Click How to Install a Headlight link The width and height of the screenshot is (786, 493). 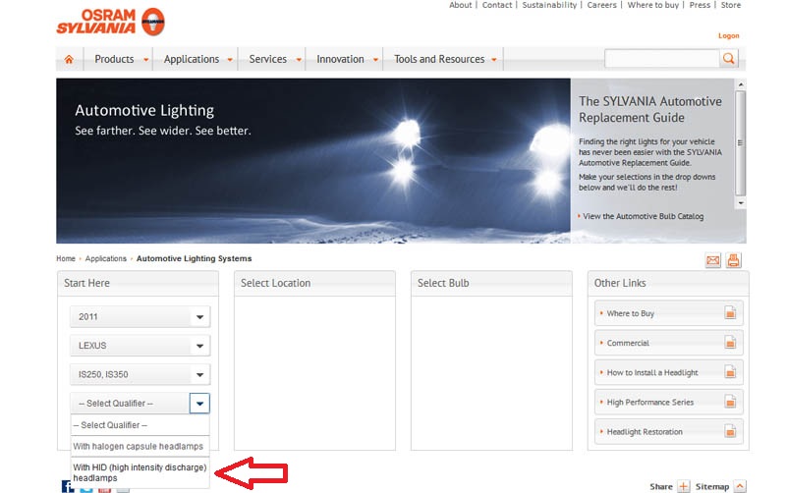click(x=652, y=373)
